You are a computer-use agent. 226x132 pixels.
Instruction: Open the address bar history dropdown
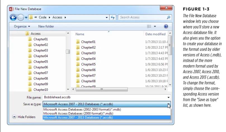[107, 18]
